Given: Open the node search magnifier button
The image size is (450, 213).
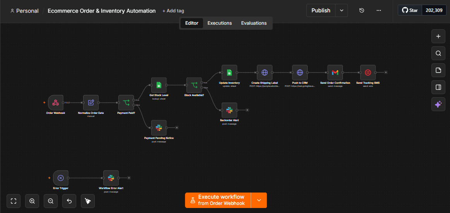Looking at the screenshot, I should coord(438,53).
